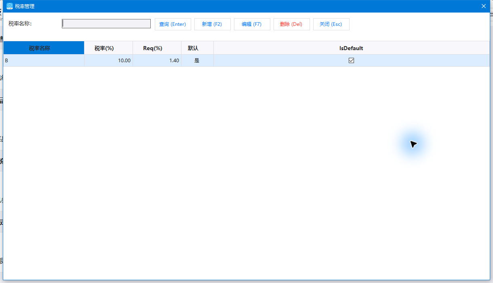
Task: Click the 编辑 (F7) button
Action: (x=252, y=24)
